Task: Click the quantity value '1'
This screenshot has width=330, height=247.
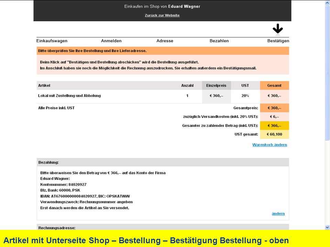Action: (x=187, y=96)
